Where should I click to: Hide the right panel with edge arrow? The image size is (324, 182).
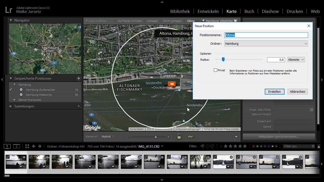322,79
